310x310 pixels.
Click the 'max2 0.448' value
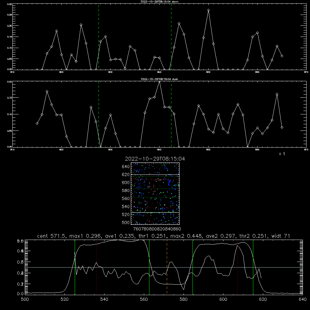pos(186,236)
